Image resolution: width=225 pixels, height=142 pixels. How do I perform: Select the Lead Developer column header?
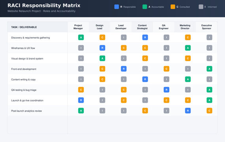[121, 27]
